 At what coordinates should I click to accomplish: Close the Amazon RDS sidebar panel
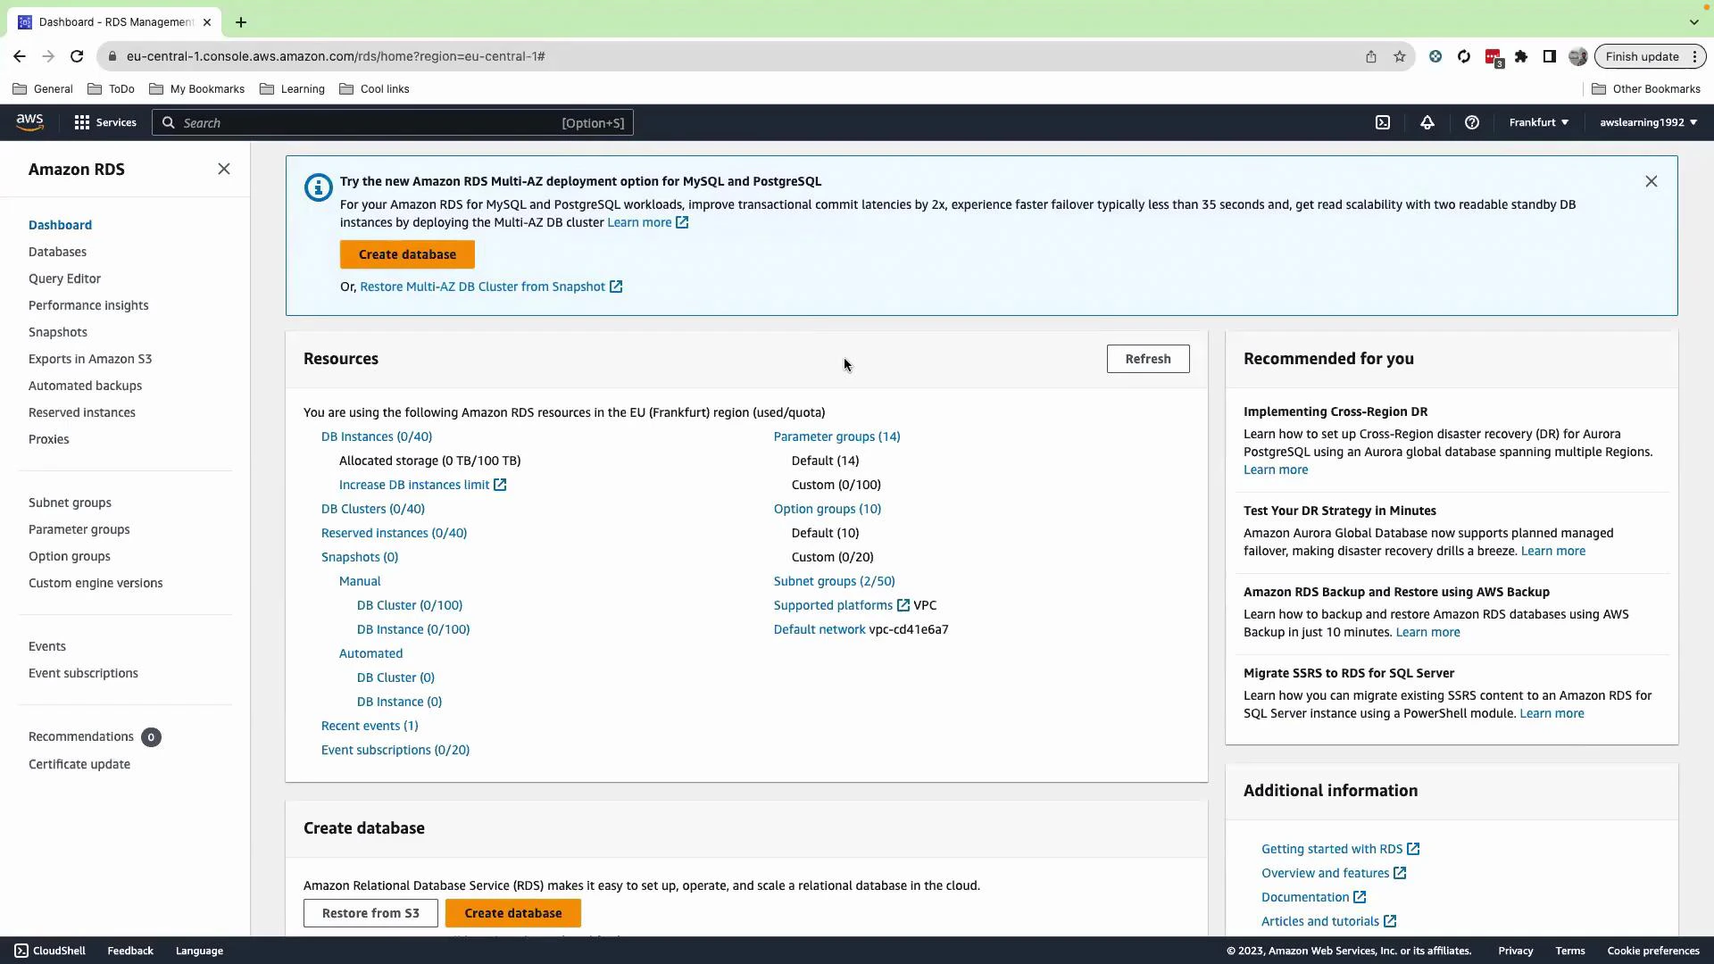point(224,169)
